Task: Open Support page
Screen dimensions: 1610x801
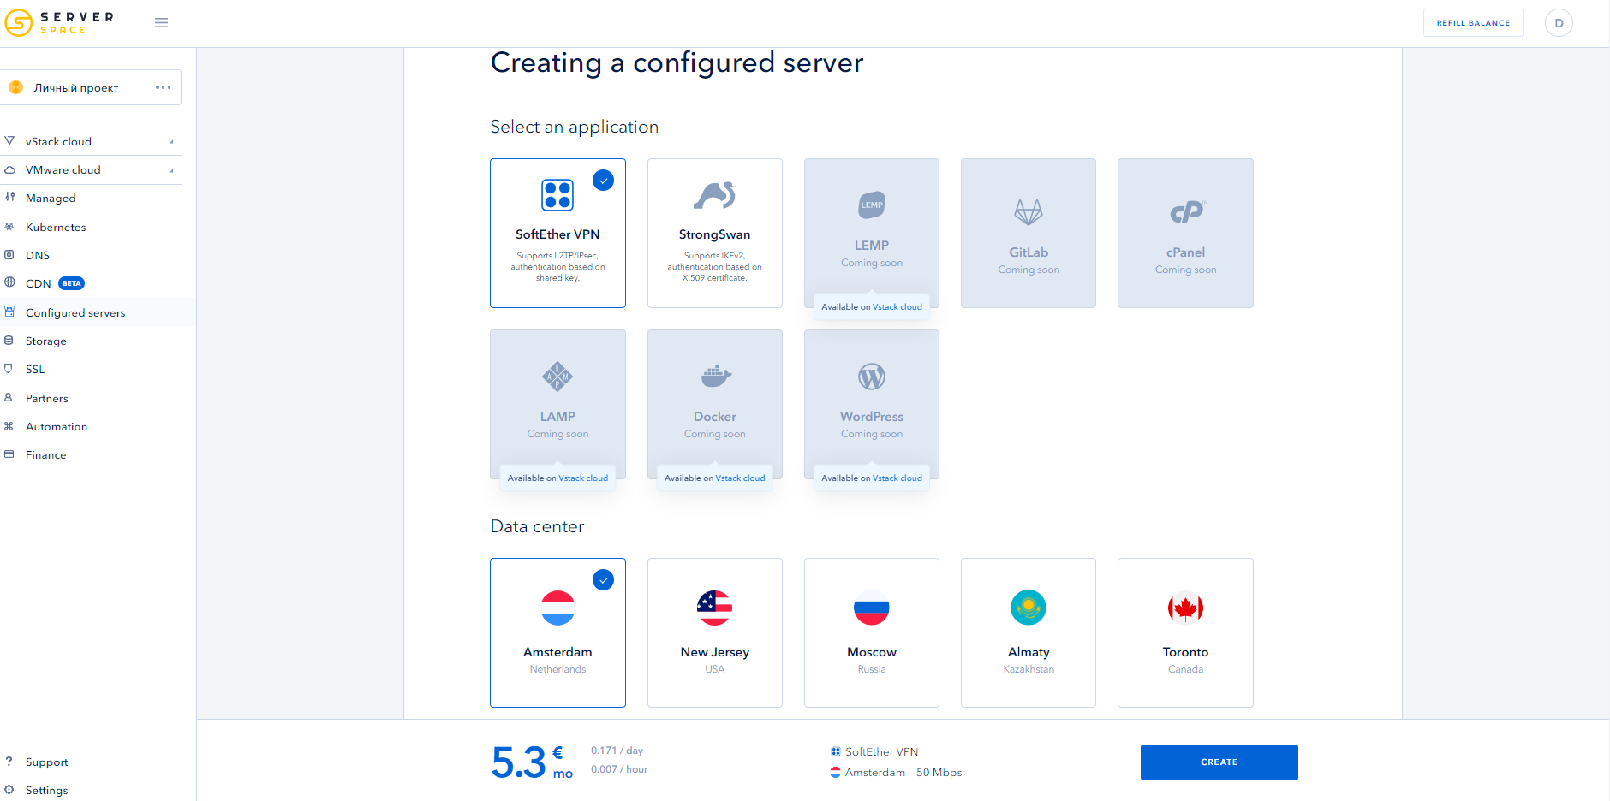Action: coord(46,762)
